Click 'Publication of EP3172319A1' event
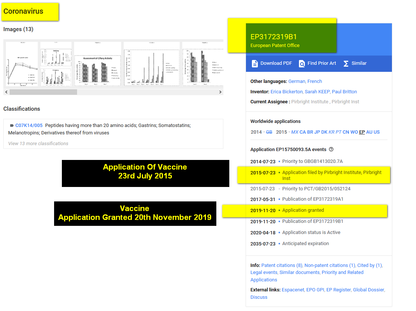The height and width of the screenshot is (311, 416). click(x=313, y=199)
